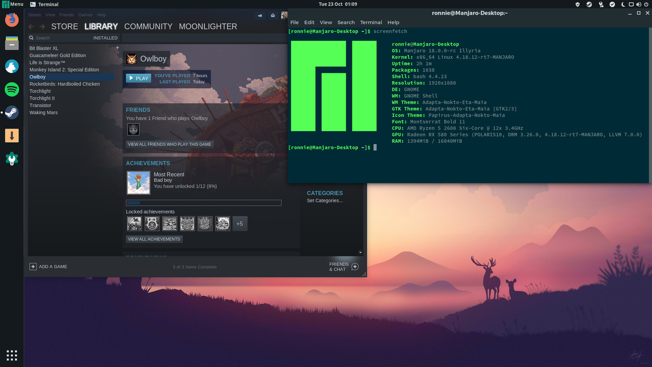Open the View menu in Steam
This screenshot has width=652, height=367.
click(50, 15)
